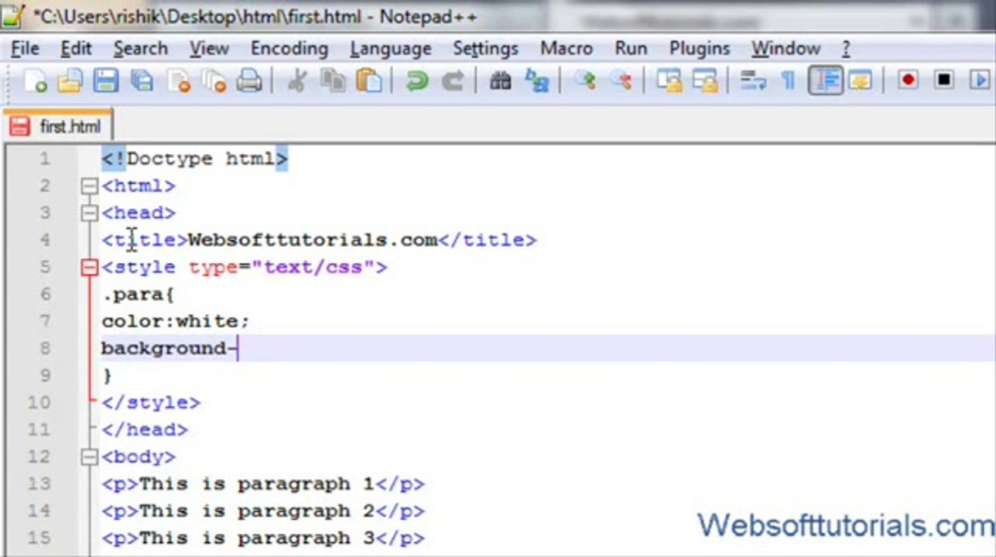This screenshot has height=557, width=996.
Task: Create a new document with New icon
Action: [x=35, y=80]
